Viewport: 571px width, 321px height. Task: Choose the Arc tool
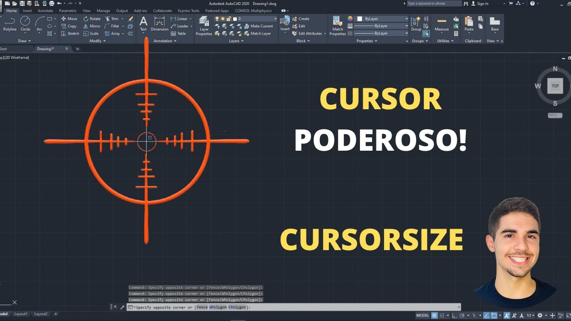(39, 24)
